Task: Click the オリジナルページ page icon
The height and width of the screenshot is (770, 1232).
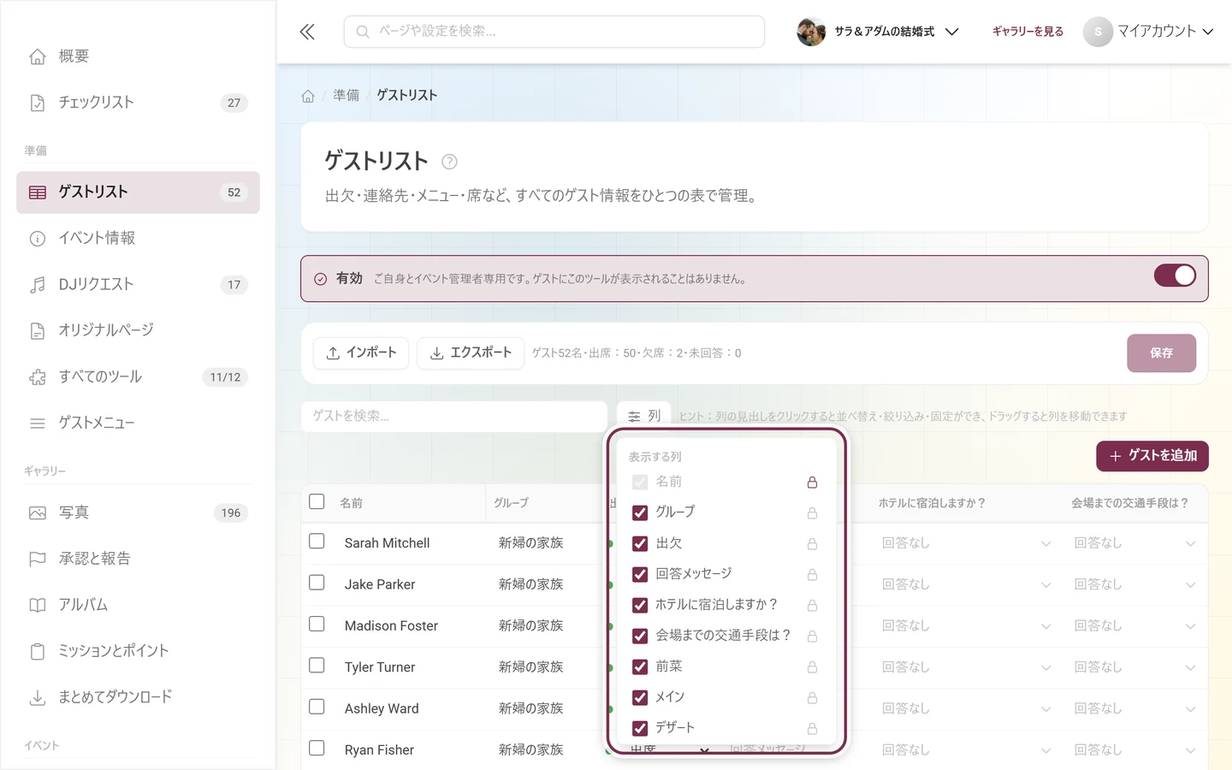Action: point(38,331)
